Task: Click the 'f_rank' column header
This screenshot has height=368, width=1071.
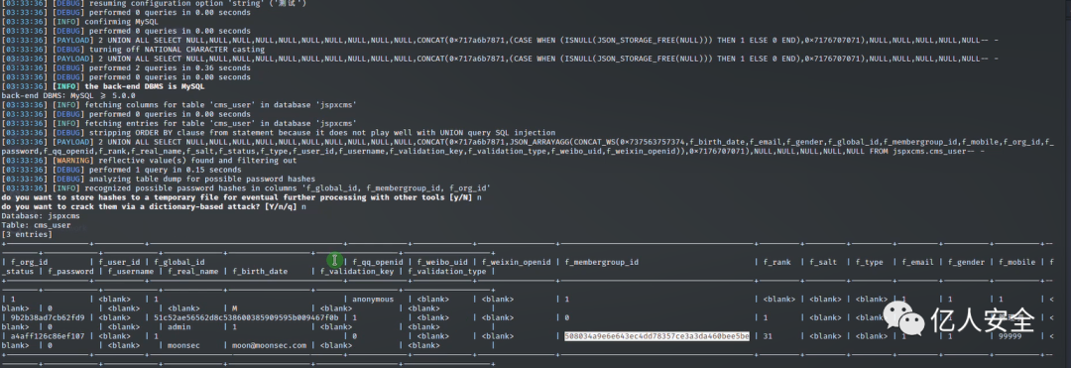Action: (x=777, y=262)
